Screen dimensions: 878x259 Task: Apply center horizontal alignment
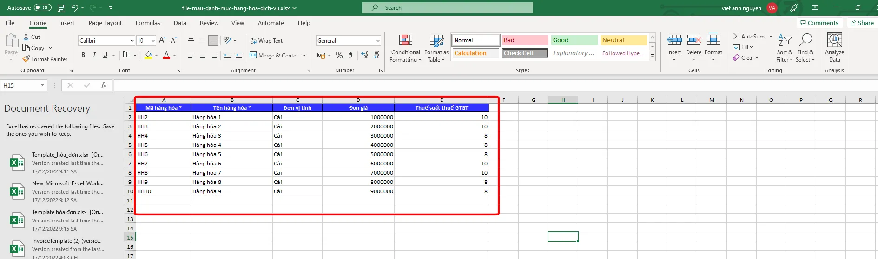pos(202,55)
